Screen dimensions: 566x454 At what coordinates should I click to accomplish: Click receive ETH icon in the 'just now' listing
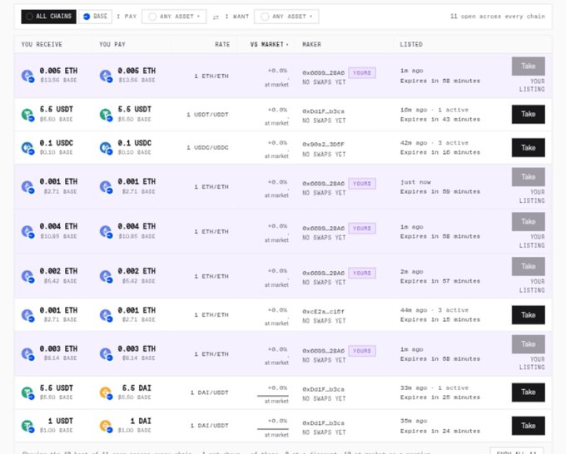pyautogui.click(x=27, y=187)
